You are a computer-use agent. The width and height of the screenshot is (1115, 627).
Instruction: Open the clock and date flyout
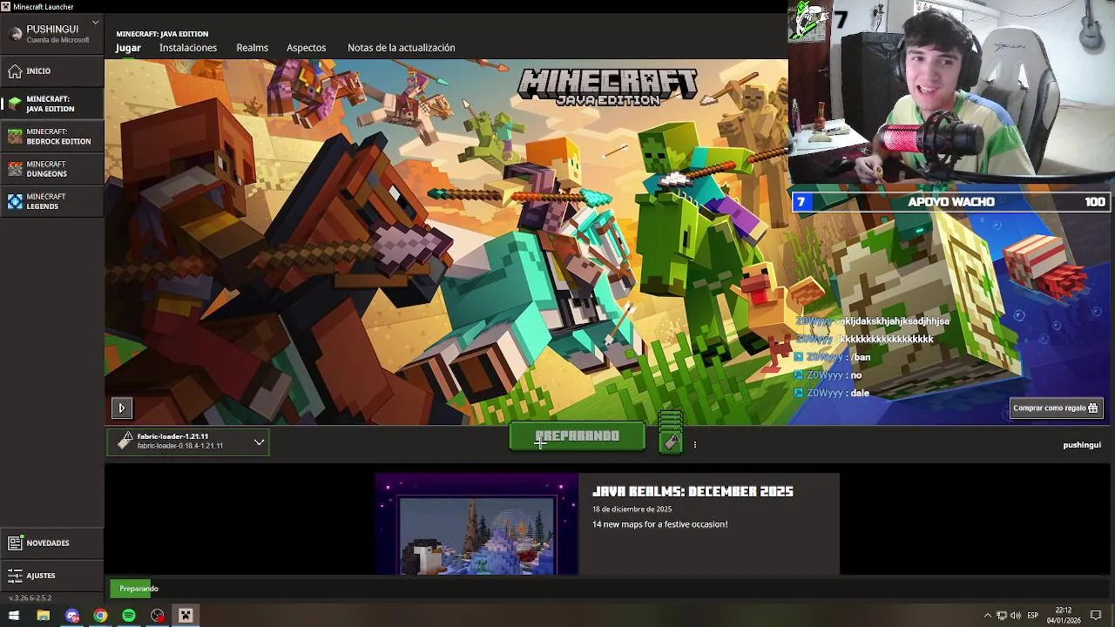[x=1064, y=616]
